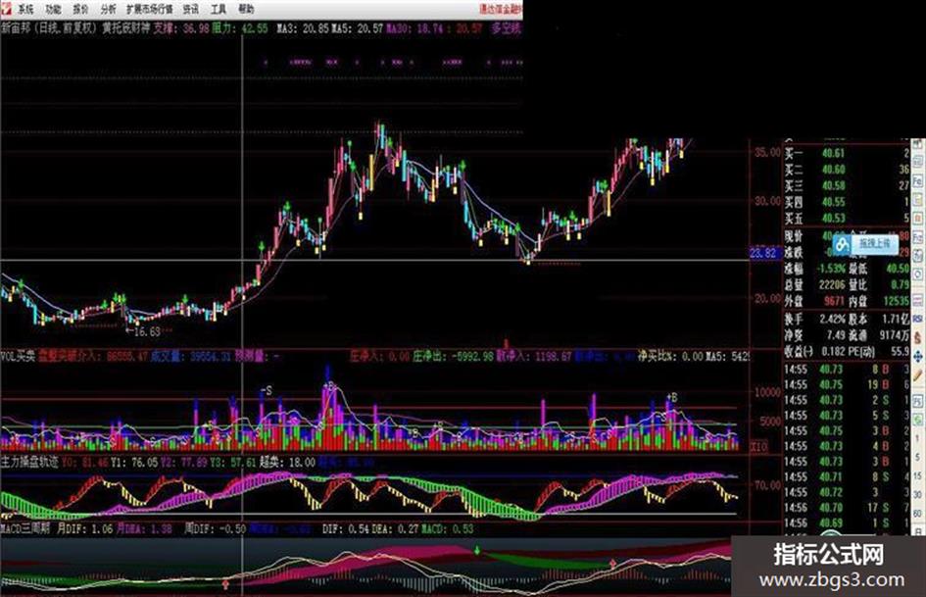
Task: Click the red app logo at top-left
Action: (x=5, y=8)
